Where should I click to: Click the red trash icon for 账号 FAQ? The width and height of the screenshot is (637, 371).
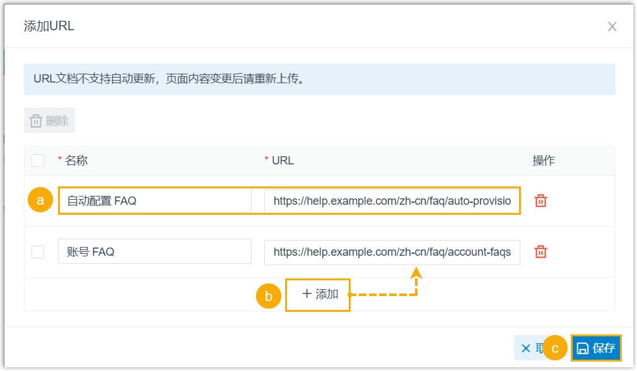541,252
